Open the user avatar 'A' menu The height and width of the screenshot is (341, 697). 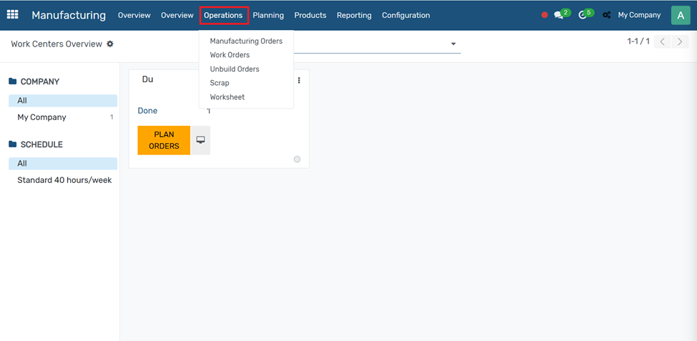680,15
